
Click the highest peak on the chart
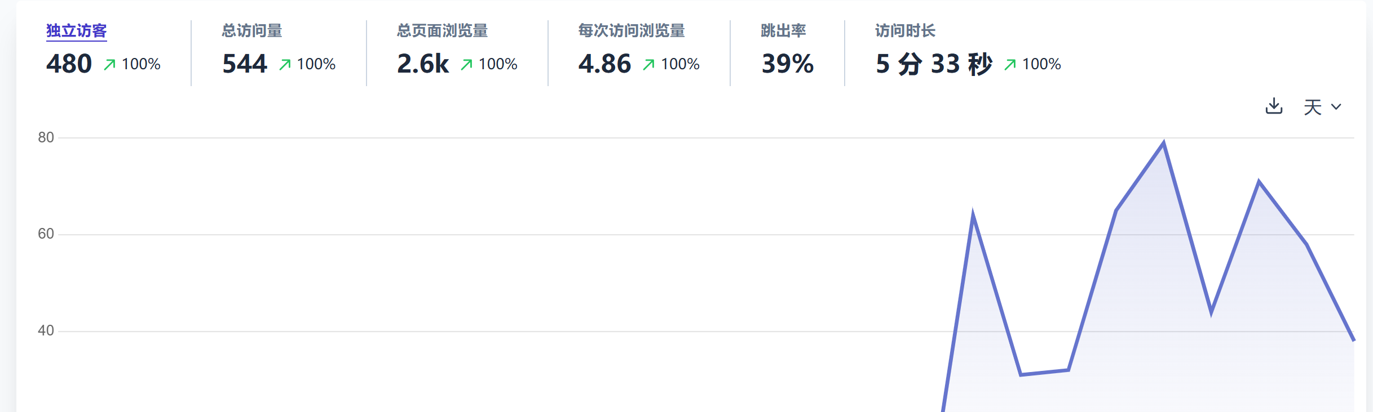[x=1164, y=143]
